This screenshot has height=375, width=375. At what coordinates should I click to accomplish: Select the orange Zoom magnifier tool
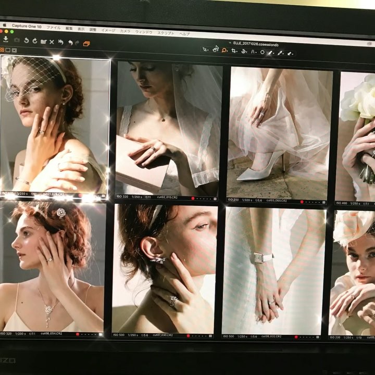pos(224,50)
